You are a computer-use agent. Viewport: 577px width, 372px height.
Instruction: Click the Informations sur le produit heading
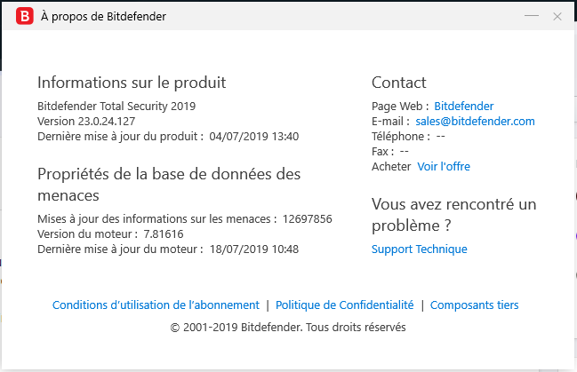[132, 83]
